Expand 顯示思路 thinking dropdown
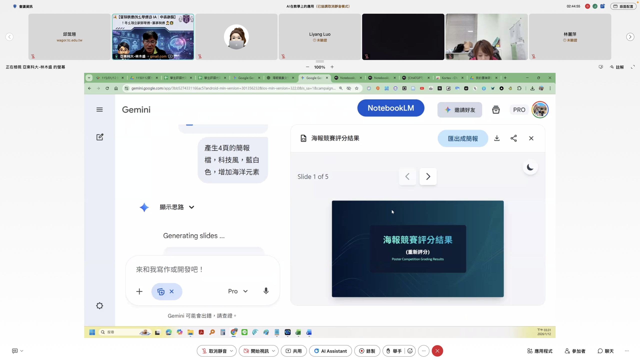 pyautogui.click(x=191, y=207)
